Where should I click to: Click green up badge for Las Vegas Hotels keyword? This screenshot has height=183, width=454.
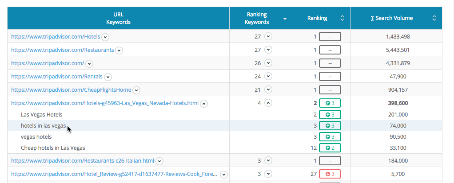click(x=330, y=115)
